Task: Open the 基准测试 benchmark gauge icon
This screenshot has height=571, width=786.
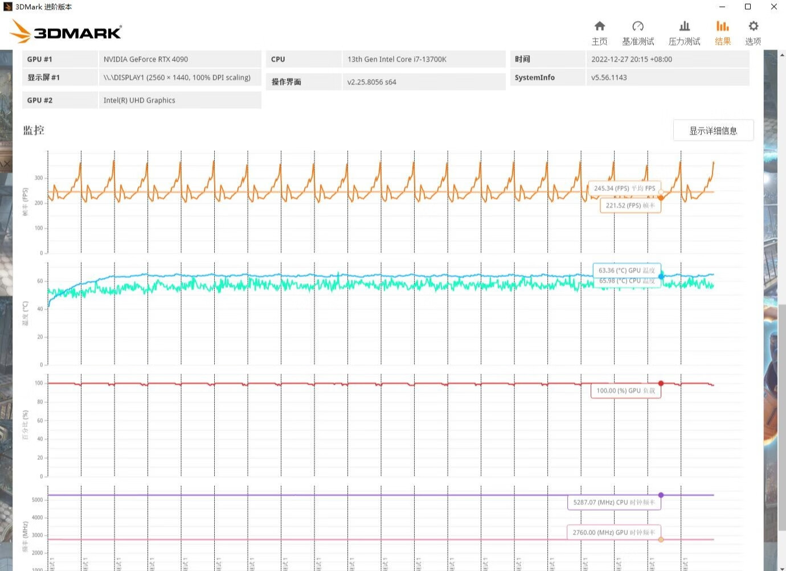Action: tap(638, 26)
